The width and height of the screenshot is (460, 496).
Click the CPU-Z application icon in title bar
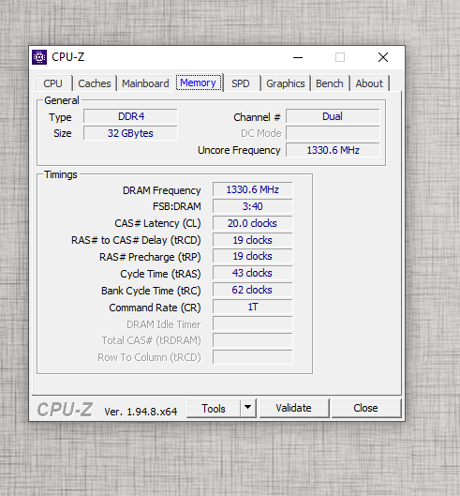(x=39, y=57)
